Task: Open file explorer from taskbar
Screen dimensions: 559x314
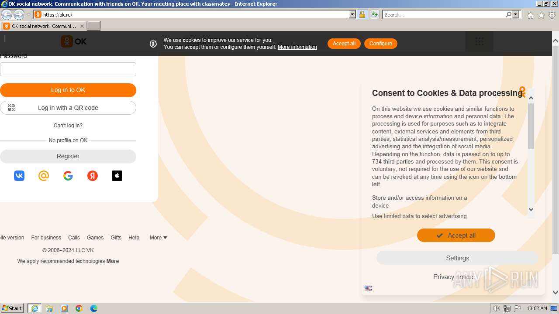Action: click(x=49, y=308)
